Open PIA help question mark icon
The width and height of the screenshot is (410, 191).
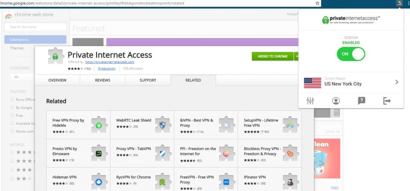tap(362, 101)
